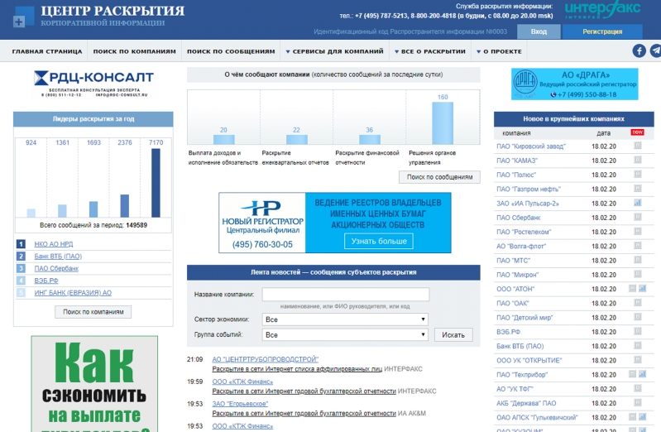
Task: Open Раскрытие списка аффилированных лиц news link
Action: (x=297, y=369)
